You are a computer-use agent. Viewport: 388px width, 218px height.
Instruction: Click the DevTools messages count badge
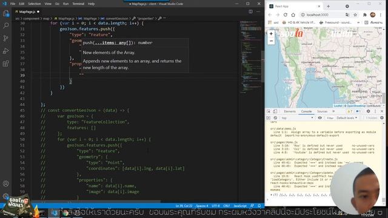click(x=358, y=111)
